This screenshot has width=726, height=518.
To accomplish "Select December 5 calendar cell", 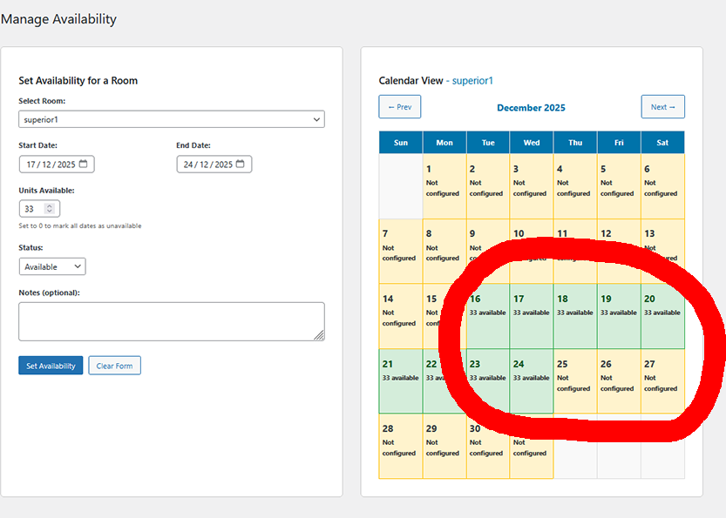I will tap(619, 186).
